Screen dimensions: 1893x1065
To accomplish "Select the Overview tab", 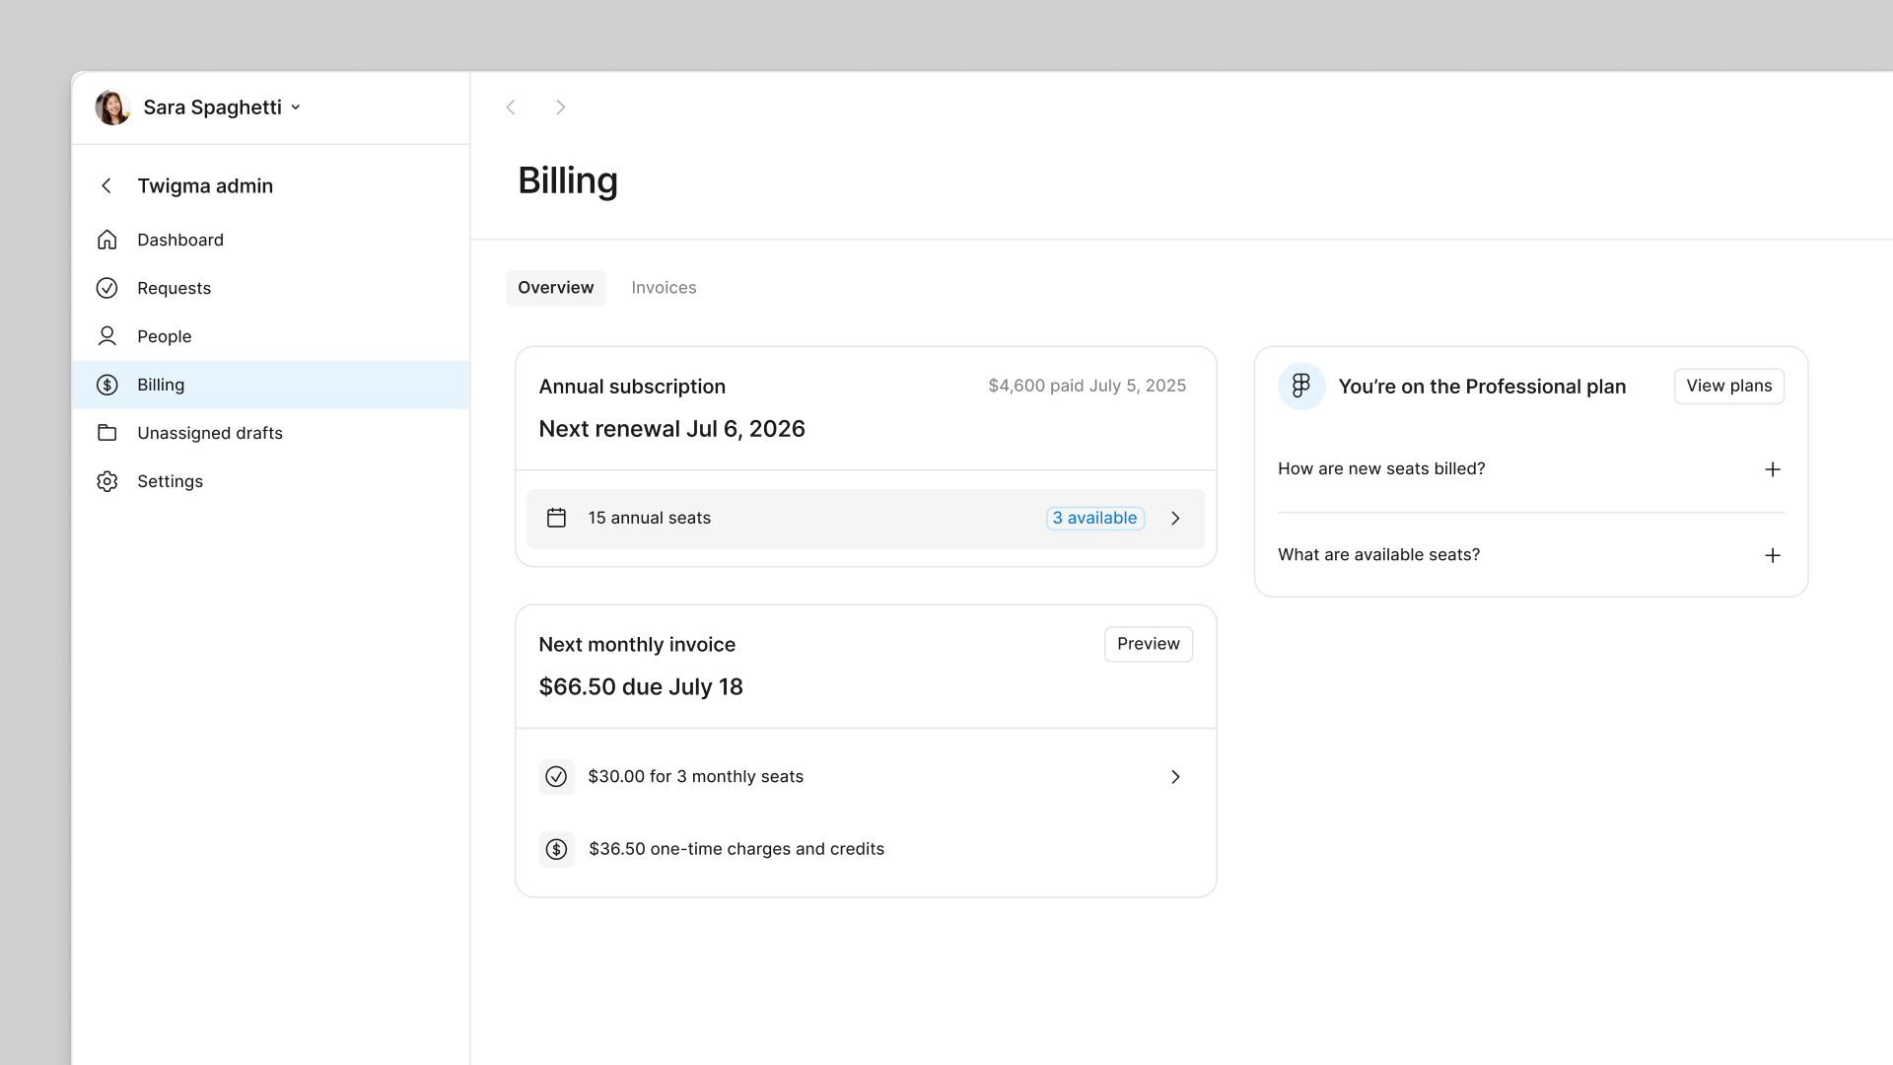I will [x=555, y=288].
